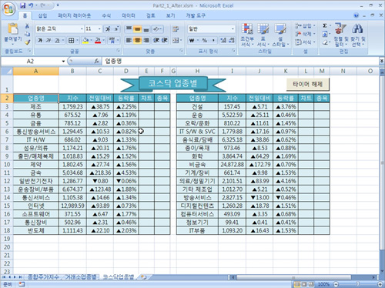Open text orientation options
The width and height of the screenshot is (385, 288).
[x=158, y=28]
